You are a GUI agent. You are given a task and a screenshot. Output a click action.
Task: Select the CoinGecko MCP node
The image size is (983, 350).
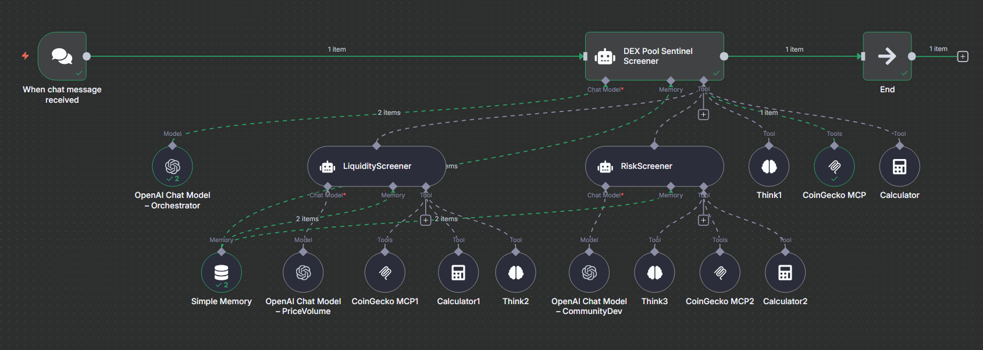point(834,167)
